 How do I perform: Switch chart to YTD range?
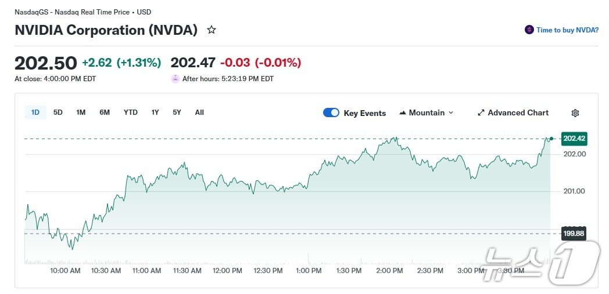131,112
